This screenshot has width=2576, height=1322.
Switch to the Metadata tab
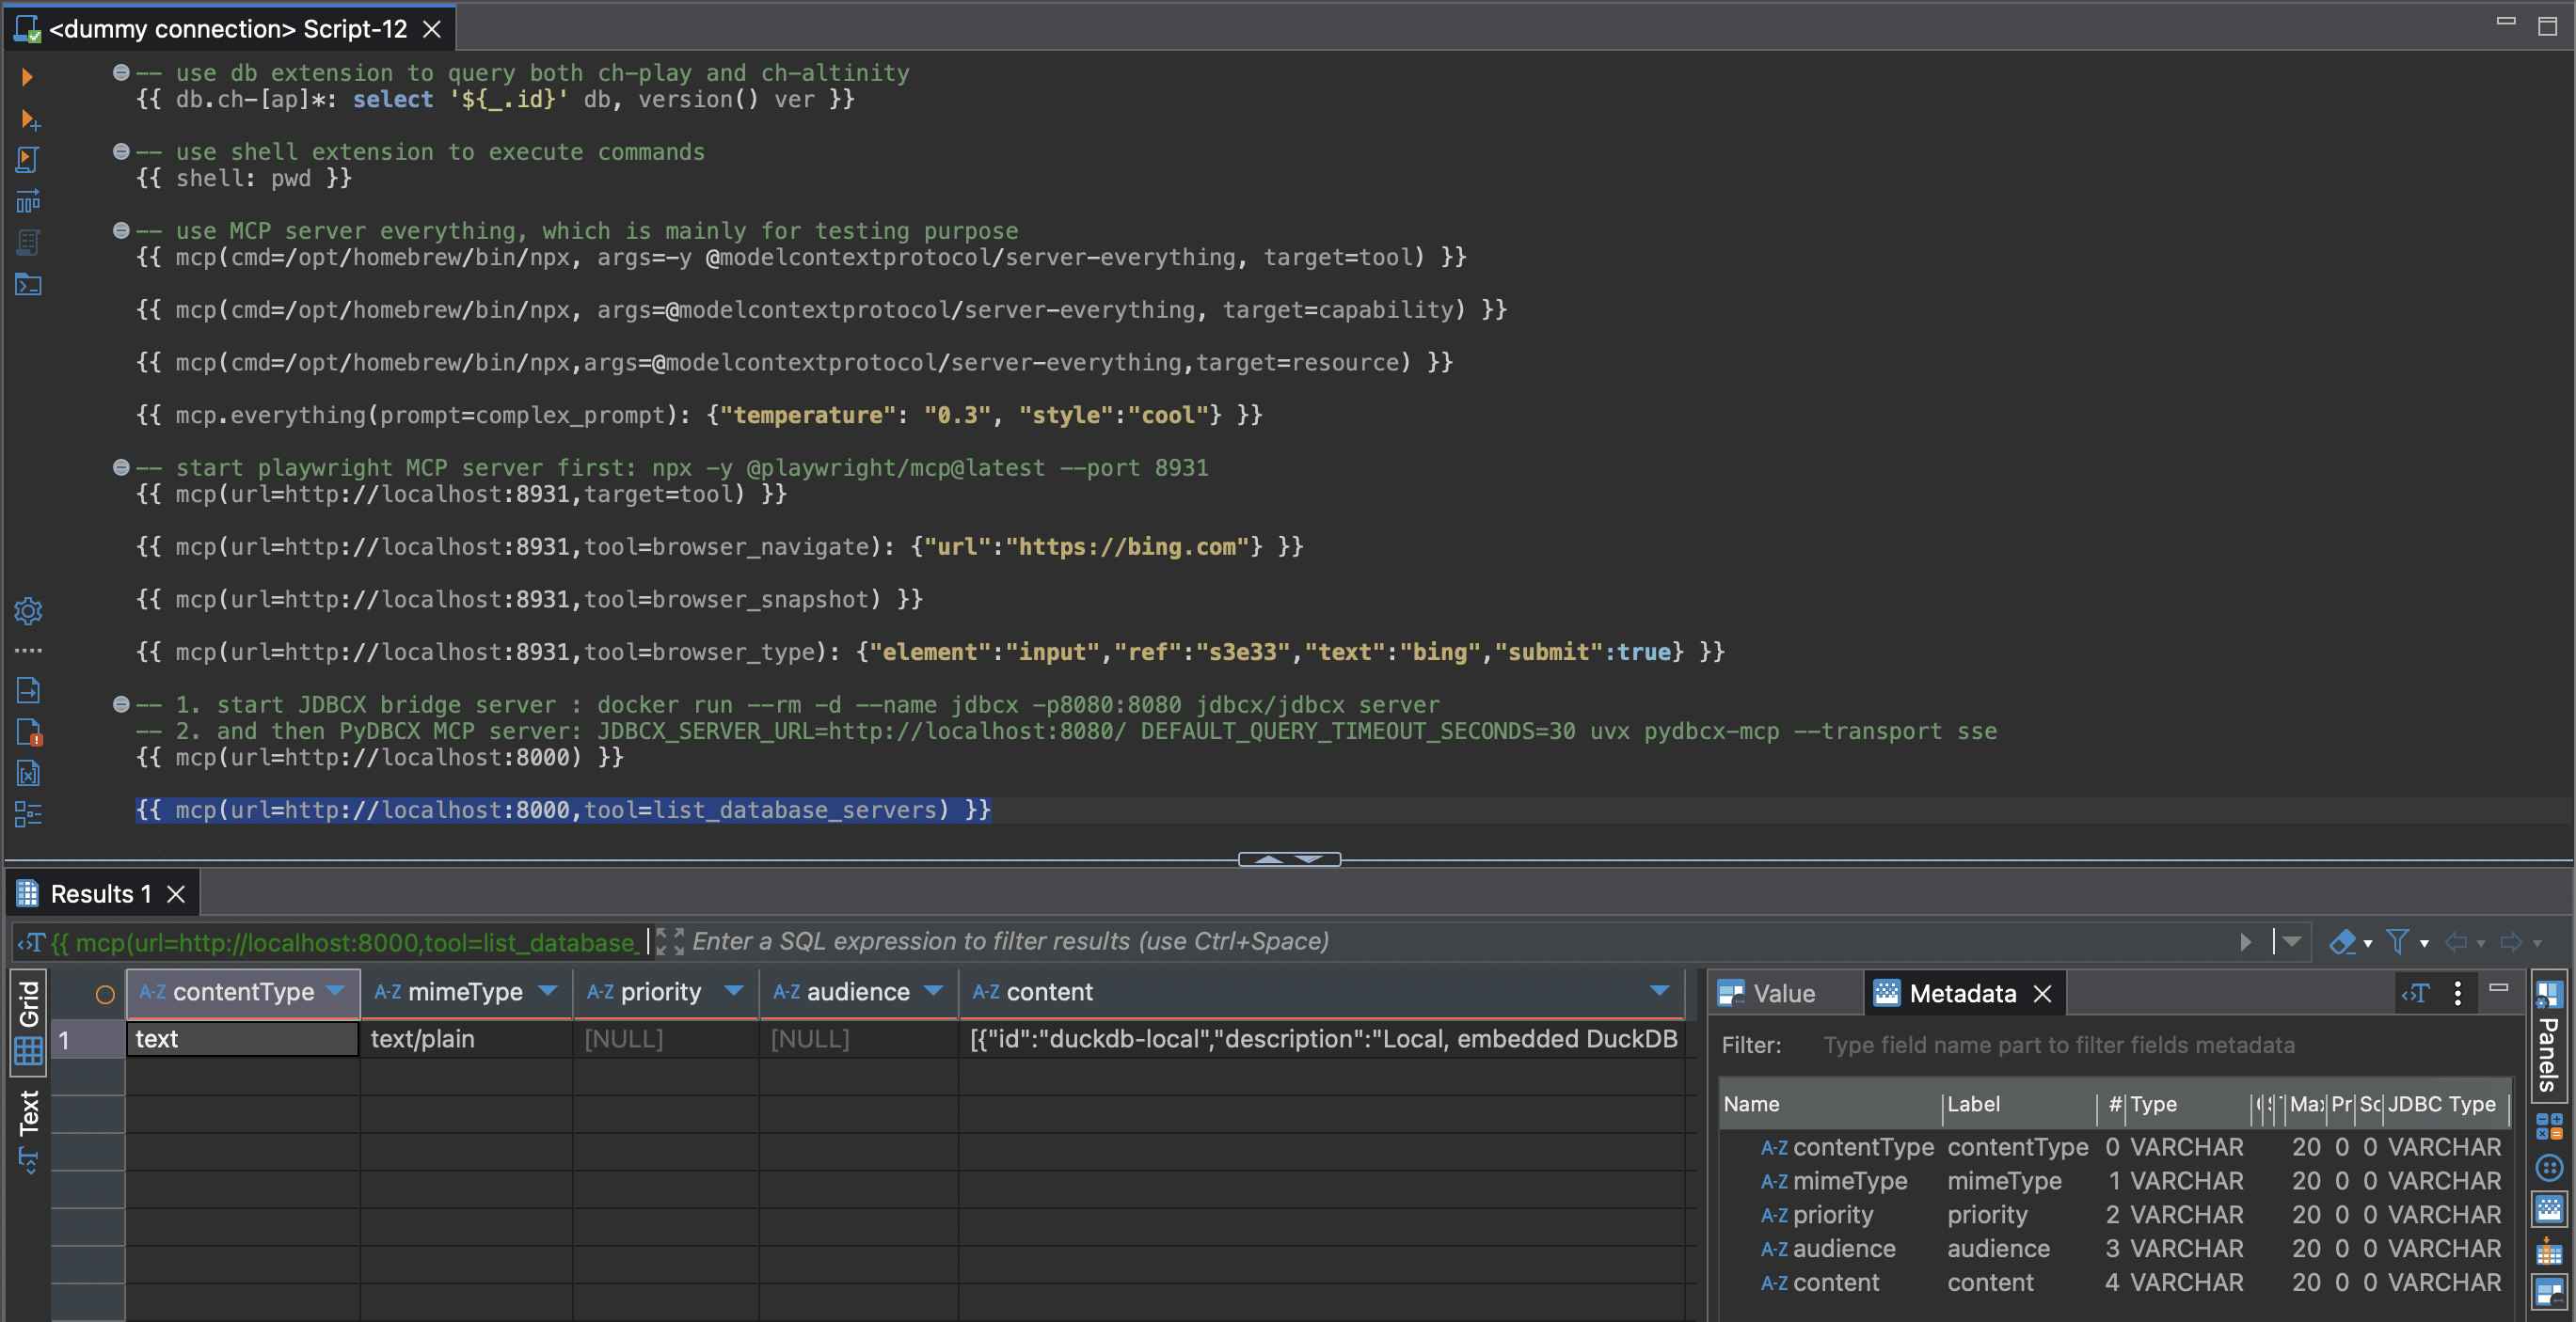pos(1960,992)
